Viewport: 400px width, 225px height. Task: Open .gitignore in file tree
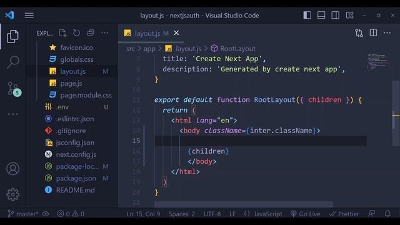(x=71, y=131)
